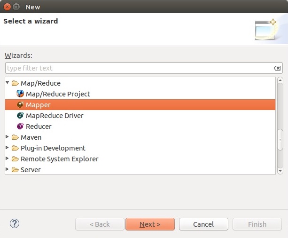
Task: Click the Map/Reduce folder icon
Action: coord(15,83)
